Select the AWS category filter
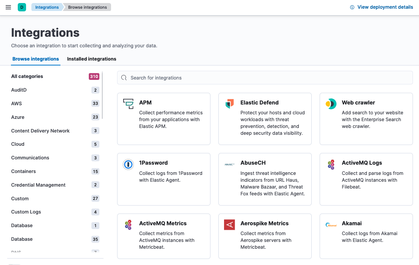This screenshot has width=419, height=265. [x=17, y=103]
